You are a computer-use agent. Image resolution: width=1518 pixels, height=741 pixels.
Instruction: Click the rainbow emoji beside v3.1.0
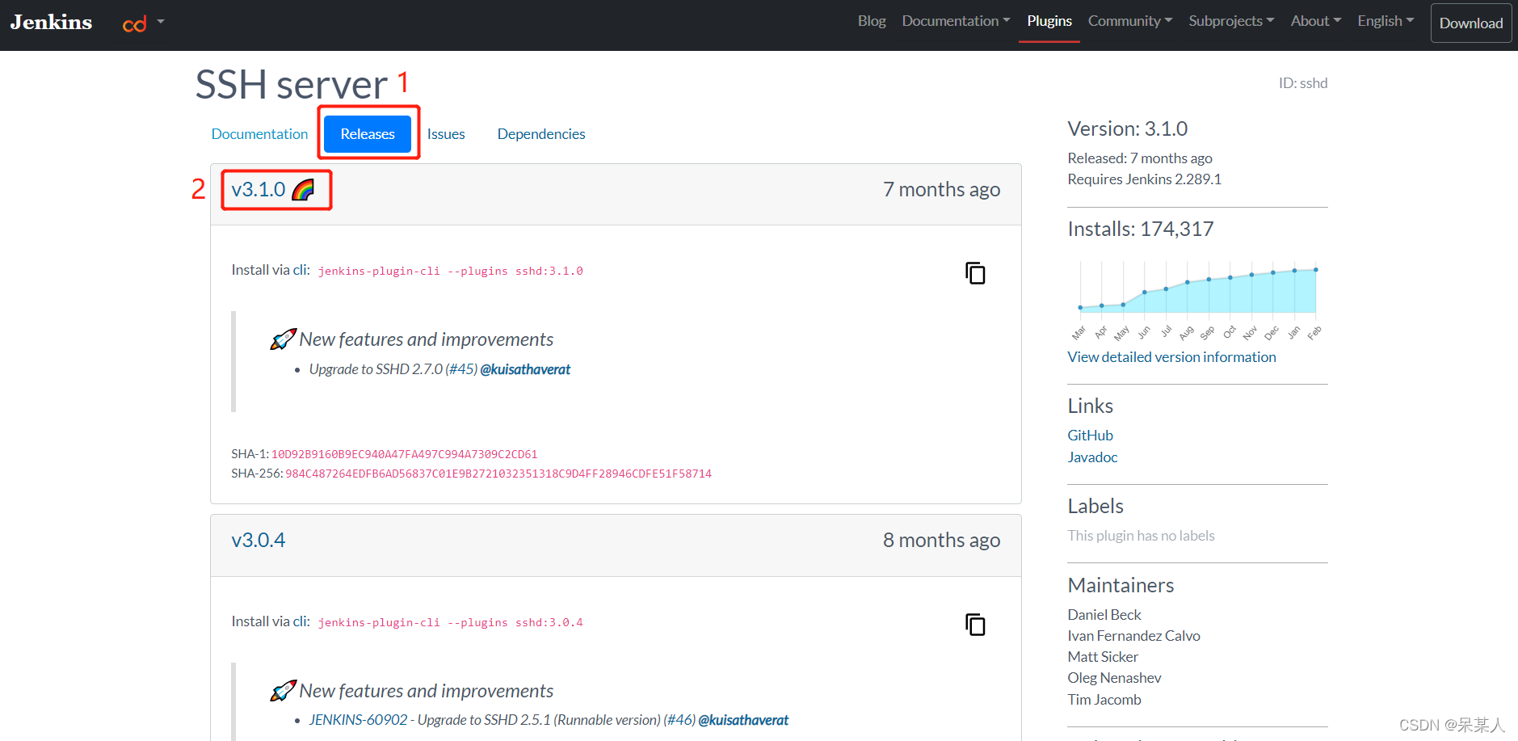pos(303,190)
